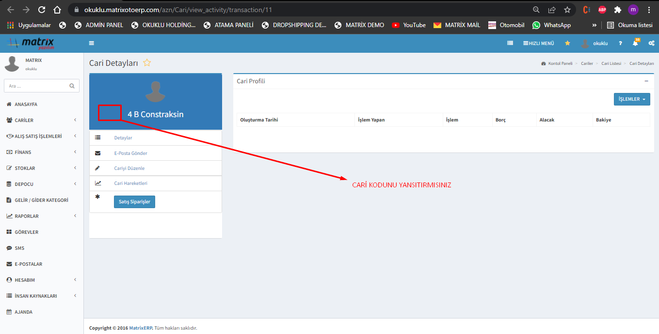
Task: Click the search magnifier in sidebar
Action: 72,86
